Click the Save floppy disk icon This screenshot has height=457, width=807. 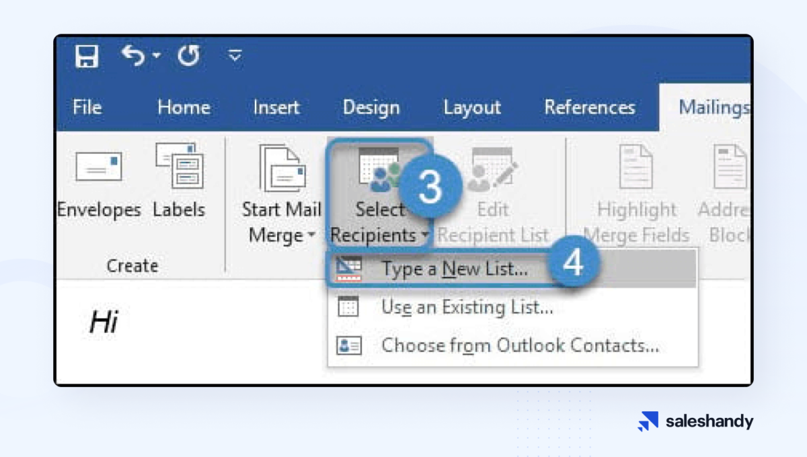click(87, 56)
